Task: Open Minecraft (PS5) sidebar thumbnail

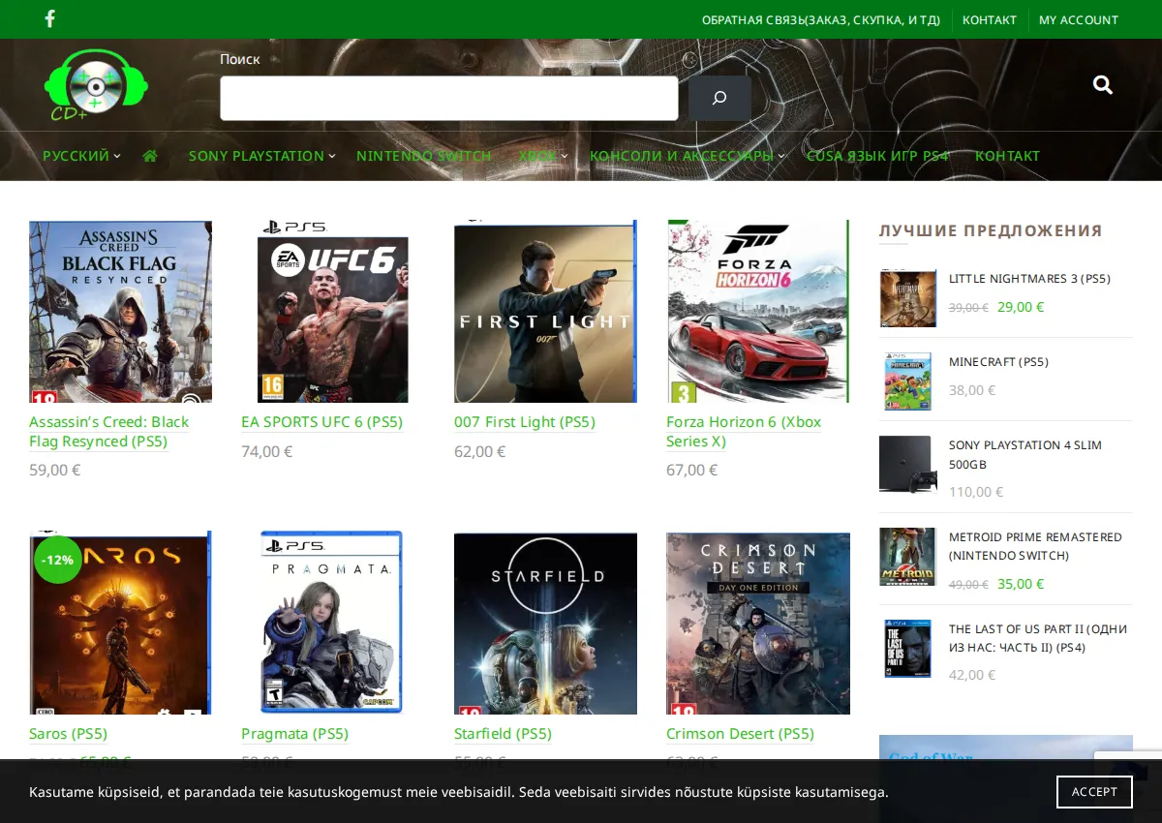Action: (x=907, y=381)
